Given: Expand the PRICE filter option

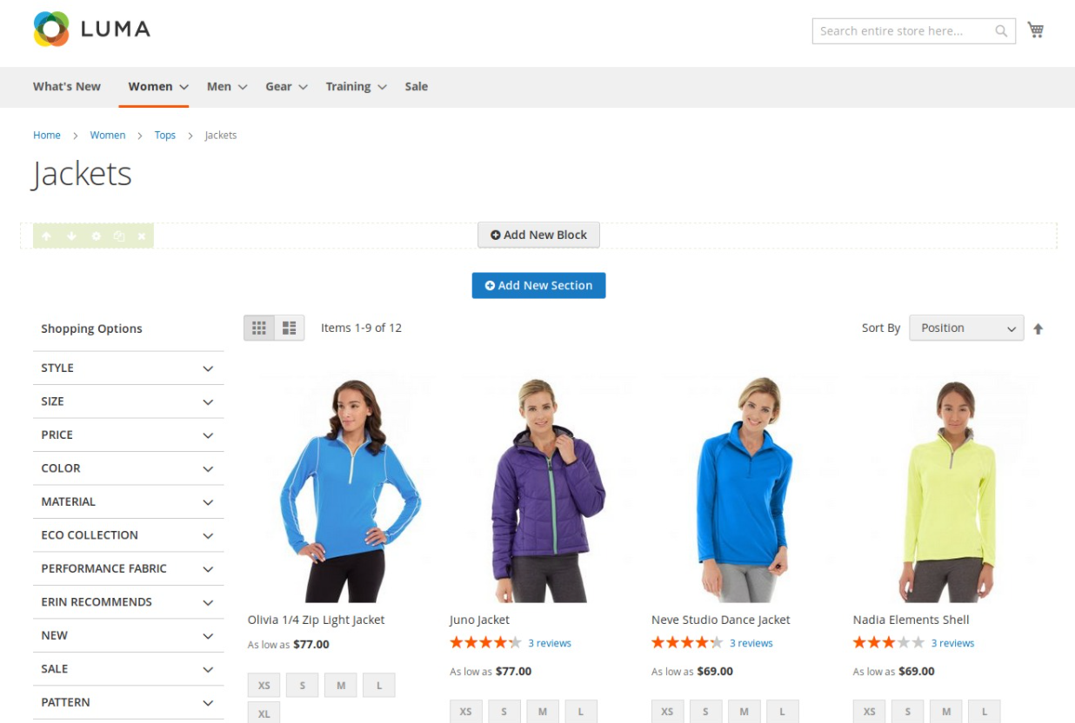Looking at the screenshot, I should pyautogui.click(x=128, y=434).
